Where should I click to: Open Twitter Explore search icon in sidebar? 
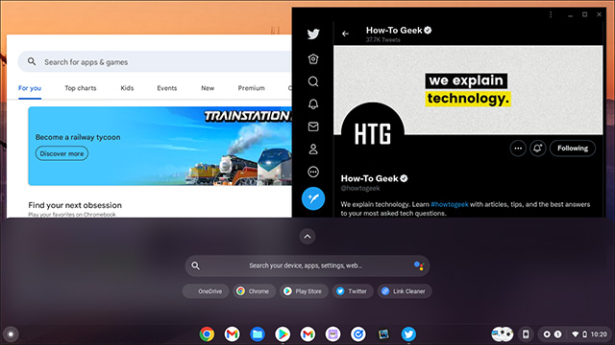click(313, 81)
